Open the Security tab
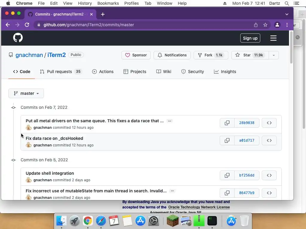This screenshot has height=229, width=306. 193,72
